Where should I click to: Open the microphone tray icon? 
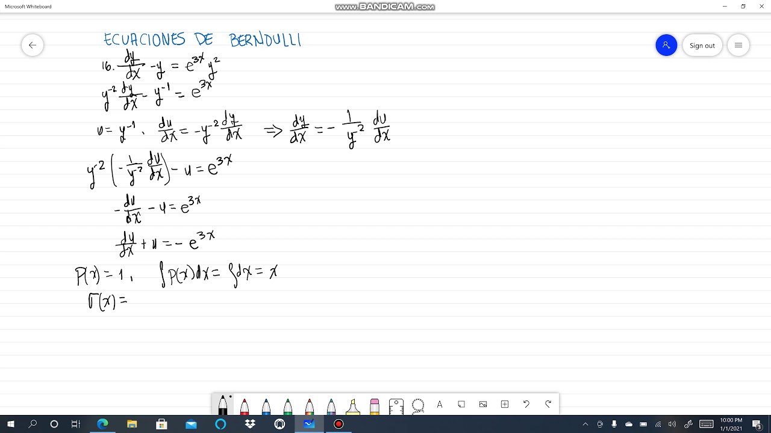614,424
